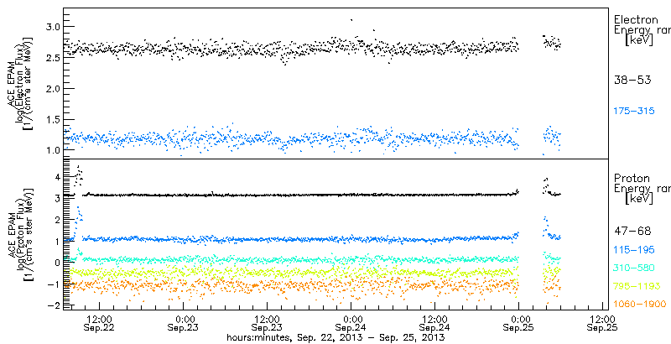Click the 47-68 proton energy legend label

tap(632, 231)
